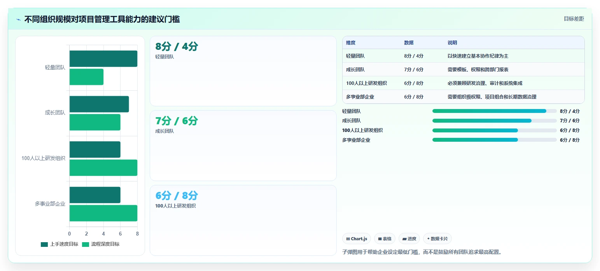Screen dimensions: 600x271
Task: Click the note 必须兼顾研发治理、审计和系统集成
Action: click(485, 83)
